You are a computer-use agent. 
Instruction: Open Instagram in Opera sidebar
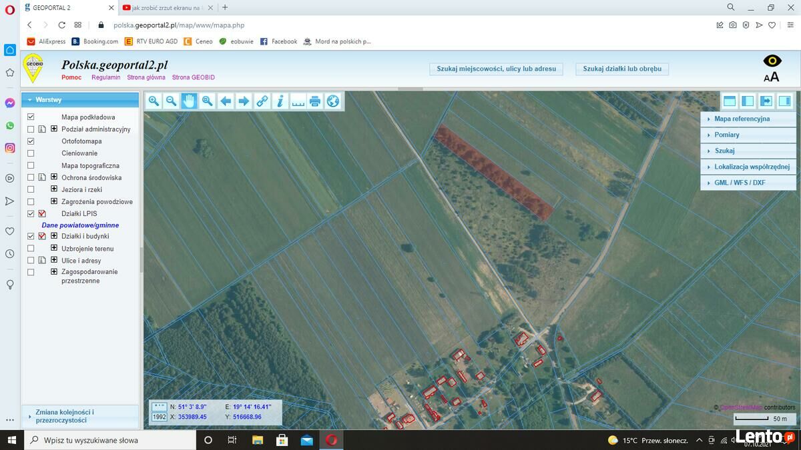click(x=10, y=148)
